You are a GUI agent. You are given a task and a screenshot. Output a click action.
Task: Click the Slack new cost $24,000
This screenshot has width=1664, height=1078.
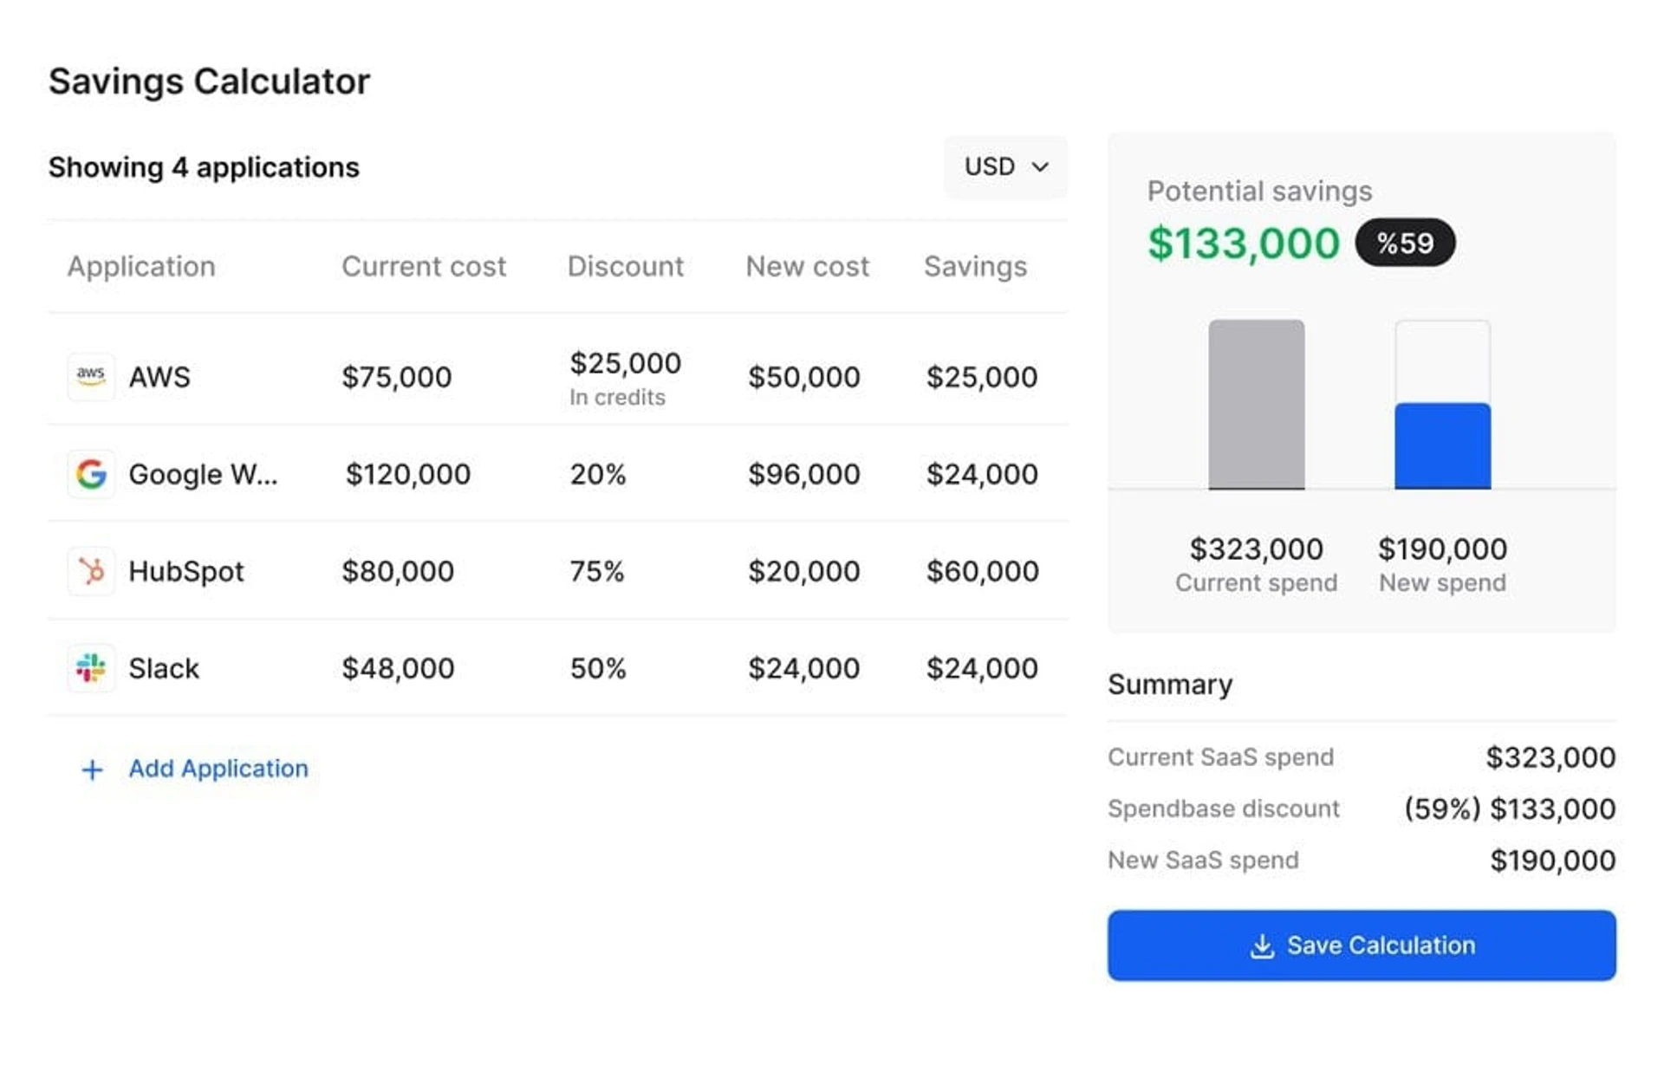(x=804, y=668)
